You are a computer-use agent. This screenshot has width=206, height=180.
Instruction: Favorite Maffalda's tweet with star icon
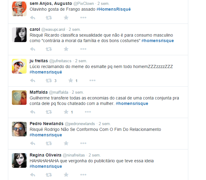66,112
